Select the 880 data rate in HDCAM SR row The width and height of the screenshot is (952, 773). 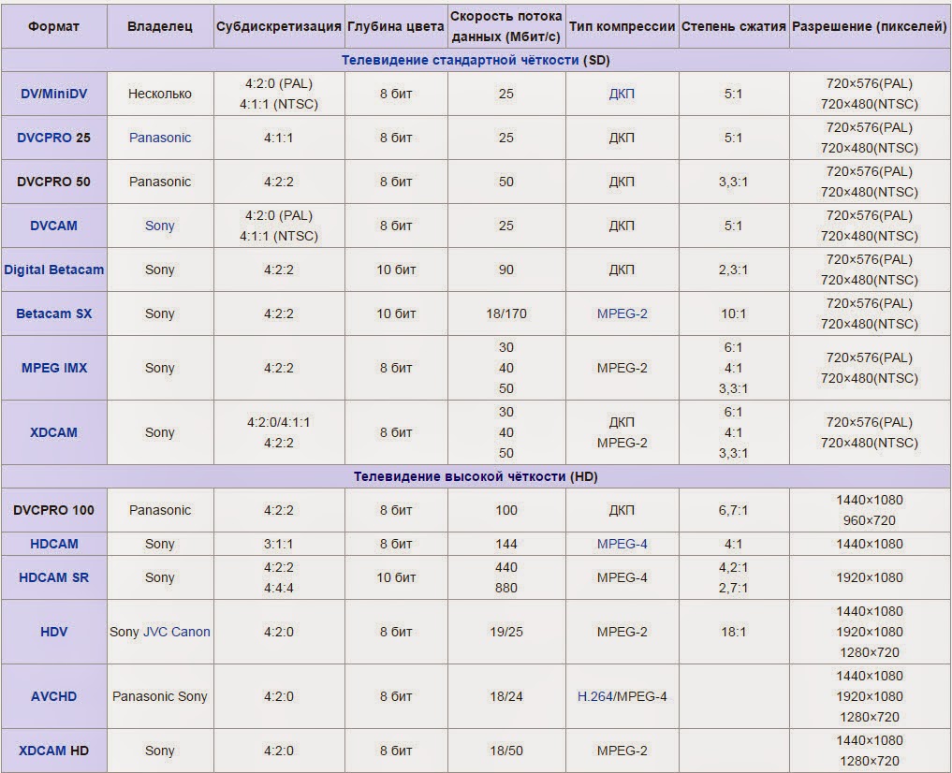506,588
